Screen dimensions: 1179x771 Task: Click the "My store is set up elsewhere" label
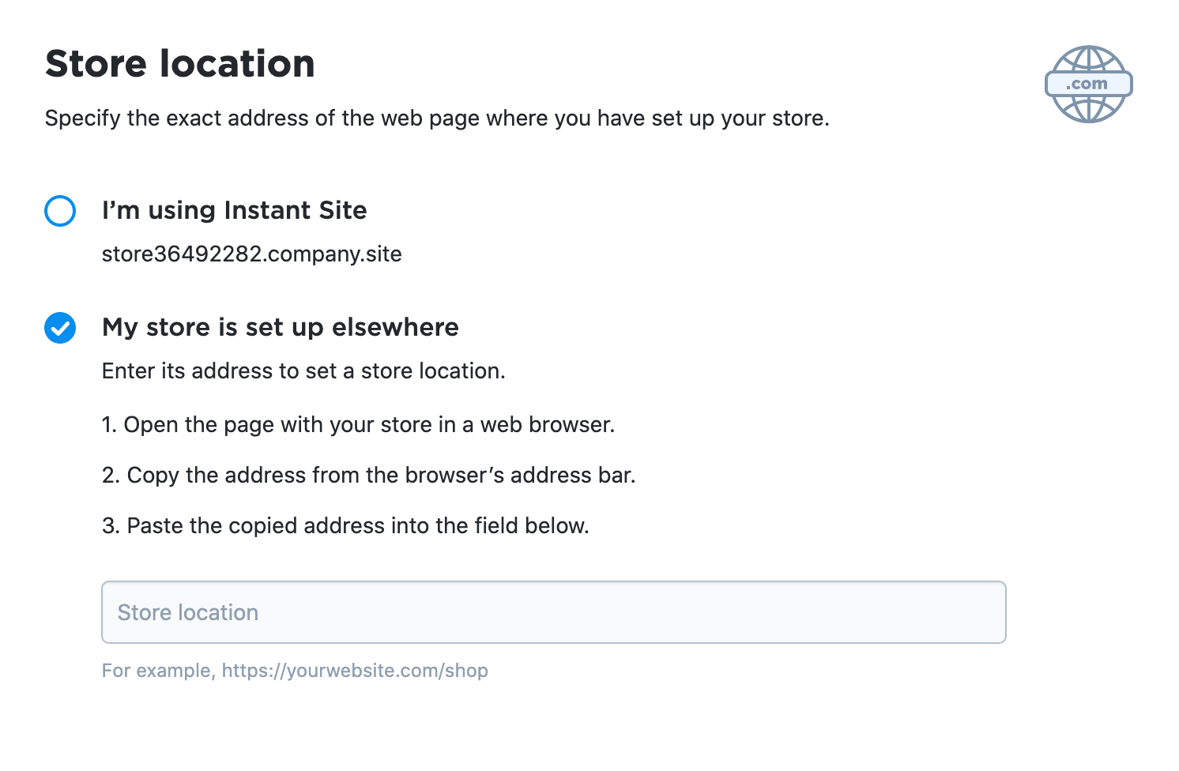tap(280, 328)
